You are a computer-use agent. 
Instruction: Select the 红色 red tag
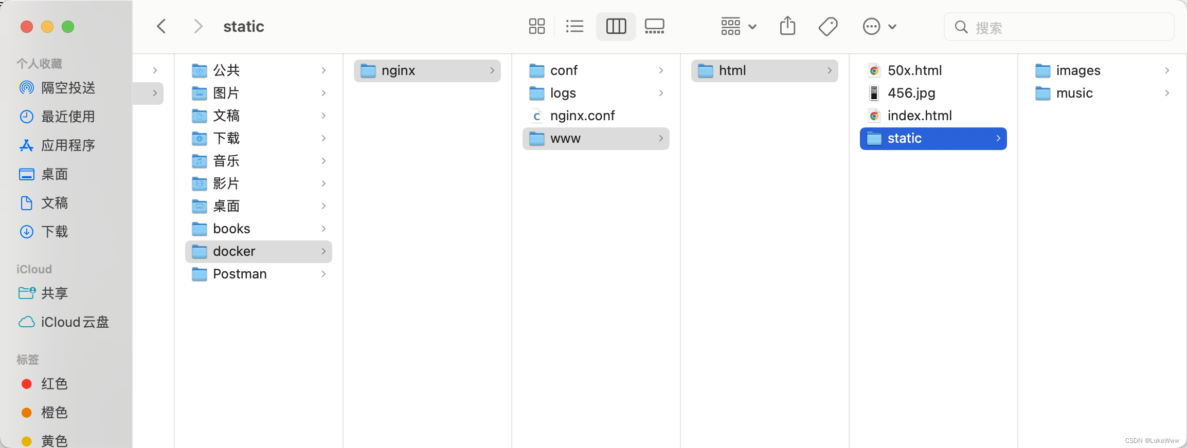coord(45,384)
